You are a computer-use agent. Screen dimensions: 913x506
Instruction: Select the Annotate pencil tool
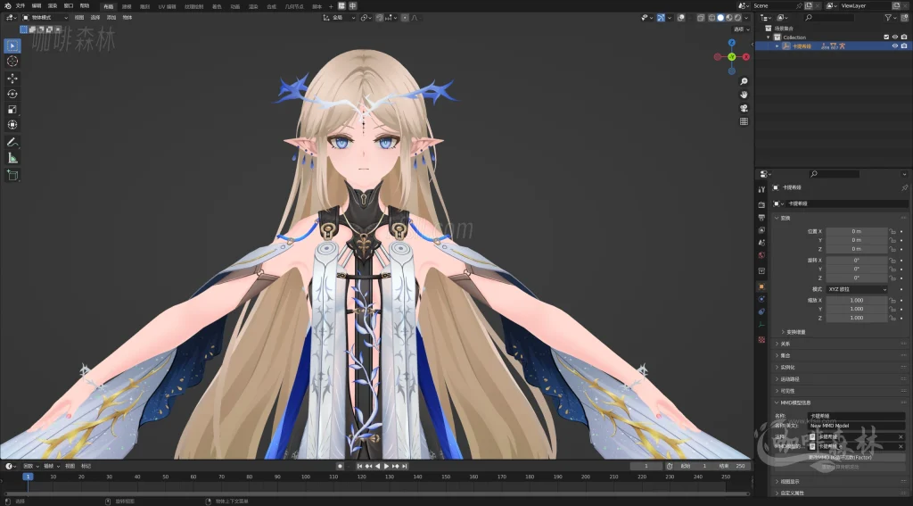point(12,142)
